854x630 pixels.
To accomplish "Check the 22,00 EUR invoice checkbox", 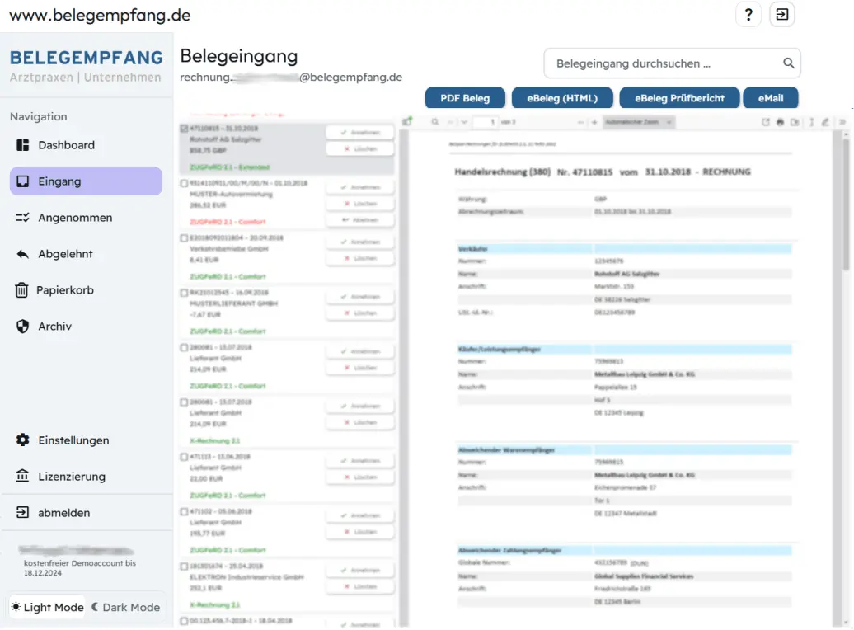I will (x=184, y=457).
